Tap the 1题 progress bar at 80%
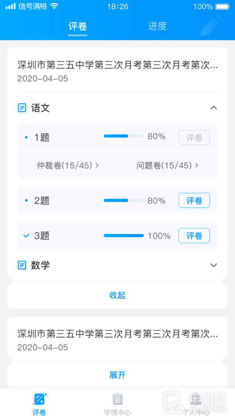This screenshot has width=235, height=419. [x=124, y=137]
